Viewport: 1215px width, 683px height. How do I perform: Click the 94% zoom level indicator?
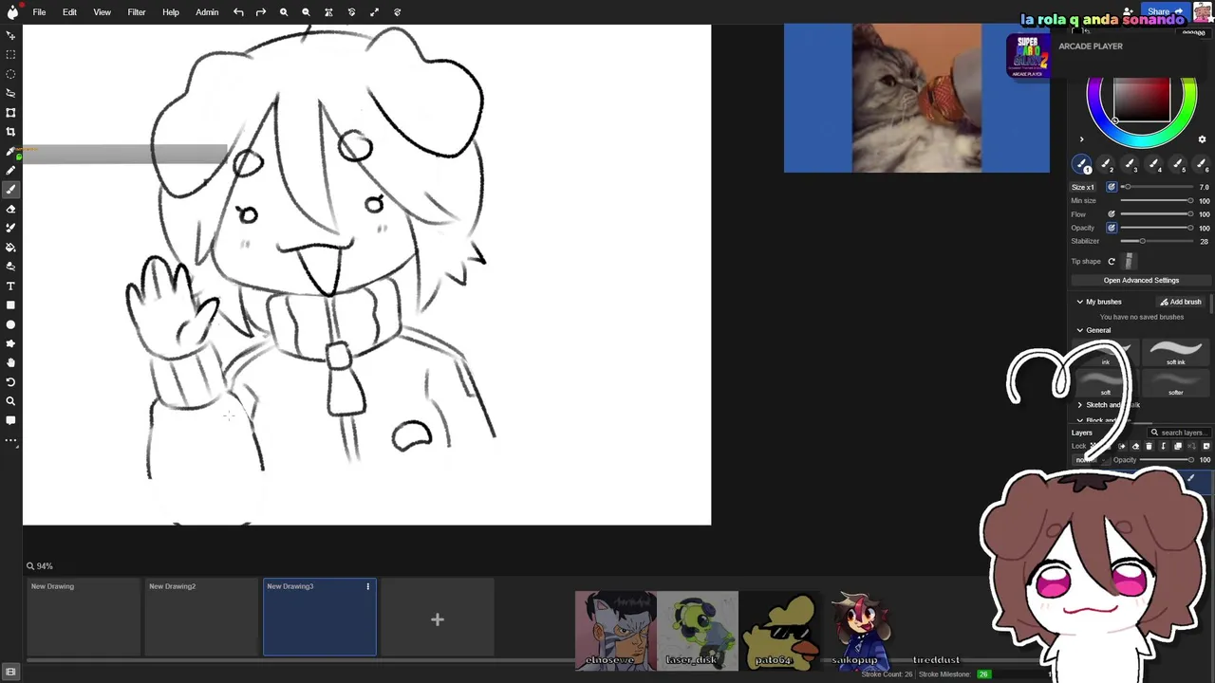(40, 566)
